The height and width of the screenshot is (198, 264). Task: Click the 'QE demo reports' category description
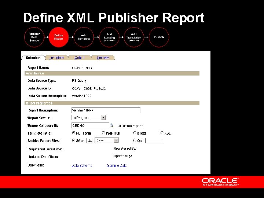[130, 126]
